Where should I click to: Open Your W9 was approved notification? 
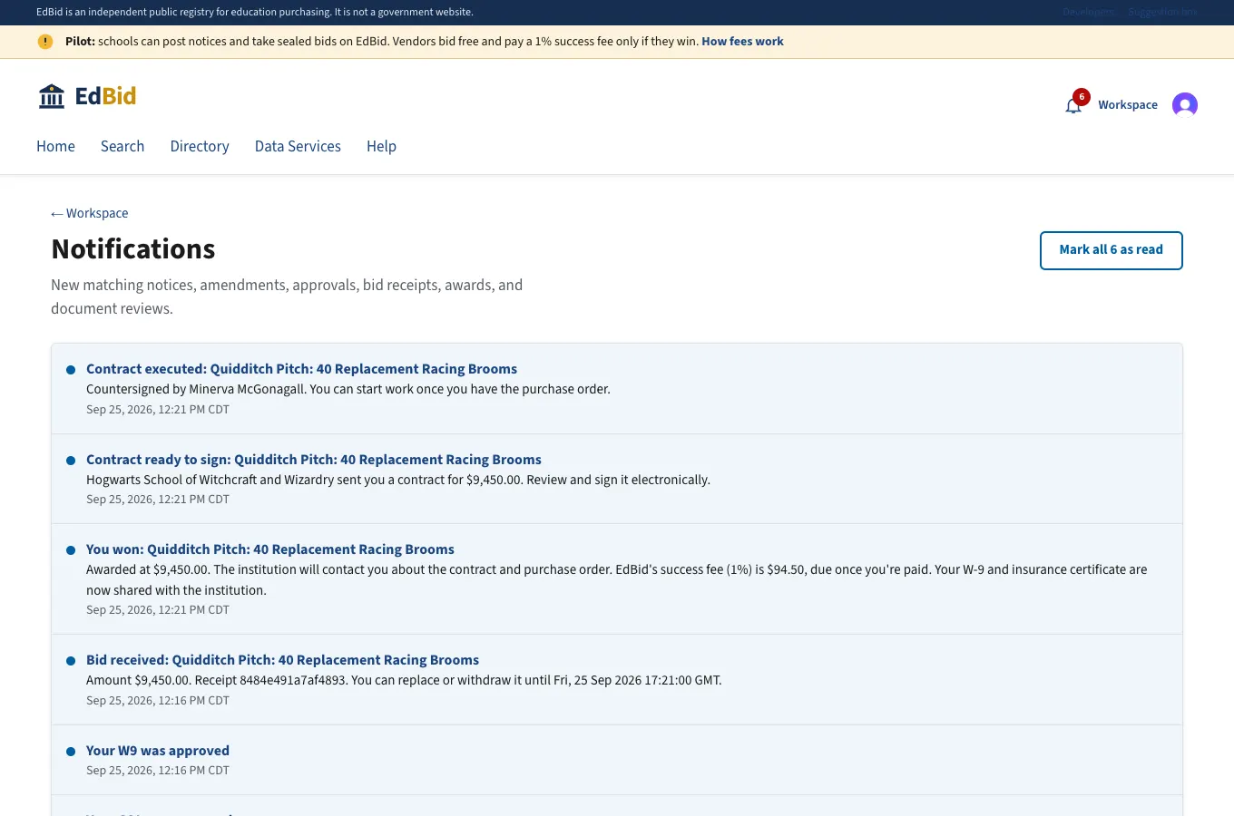click(x=158, y=751)
